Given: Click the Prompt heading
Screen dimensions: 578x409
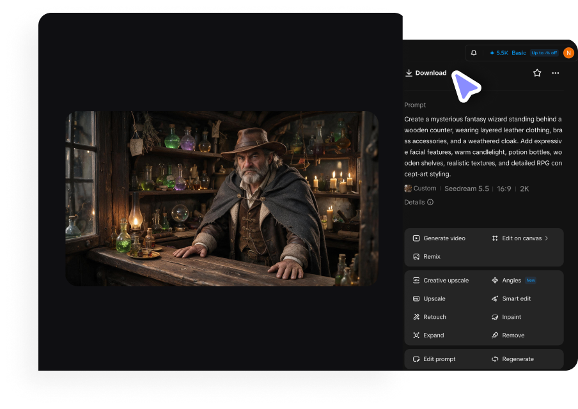Looking at the screenshot, I should coord(415,105).
